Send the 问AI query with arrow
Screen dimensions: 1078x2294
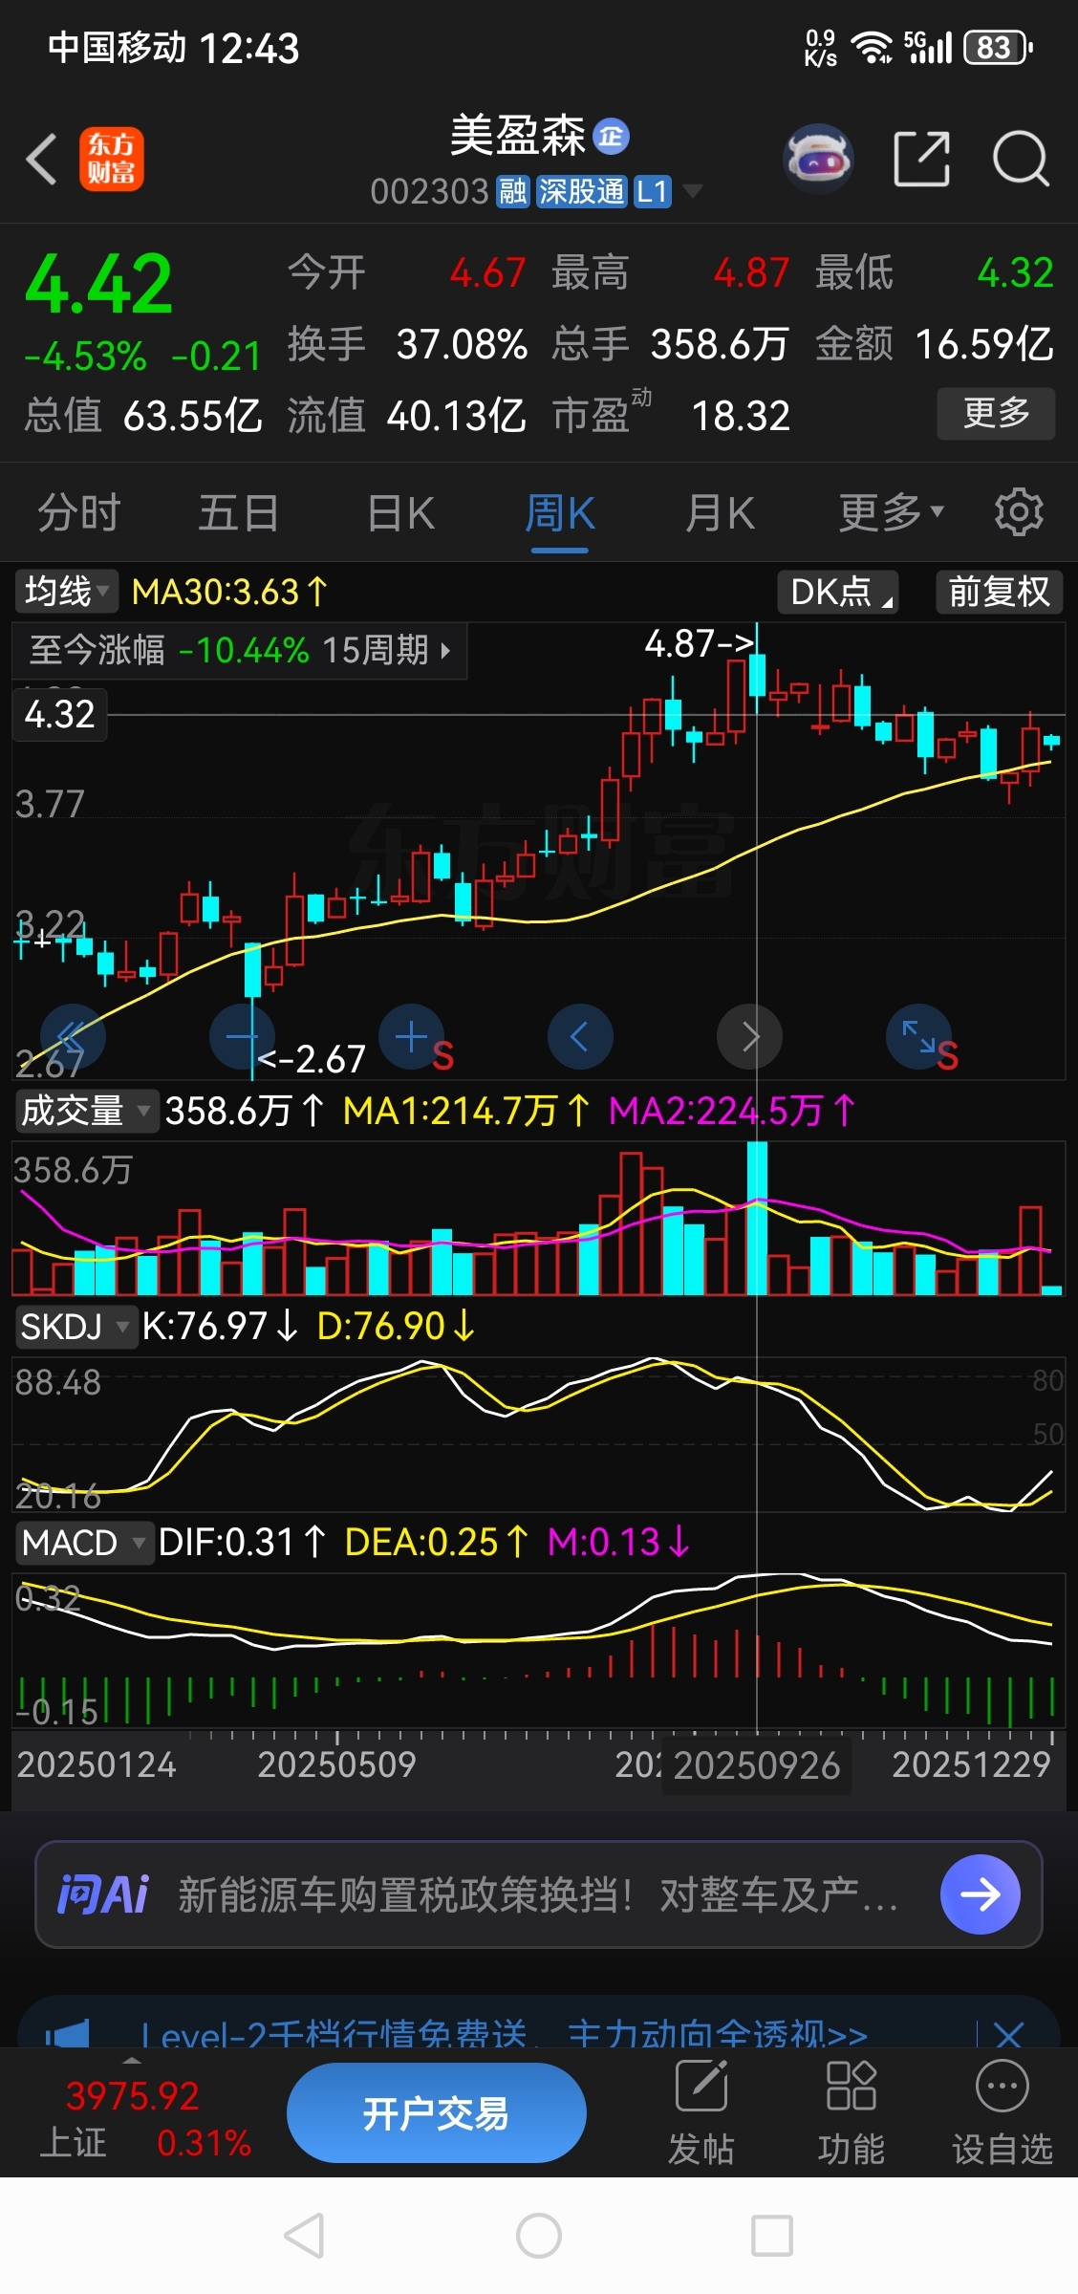point(980,1894)
